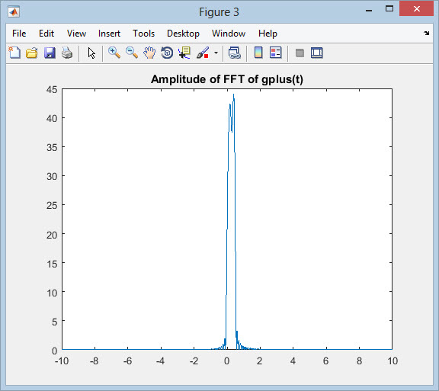Hide plot tools using gray square icon

coord(300,53)
